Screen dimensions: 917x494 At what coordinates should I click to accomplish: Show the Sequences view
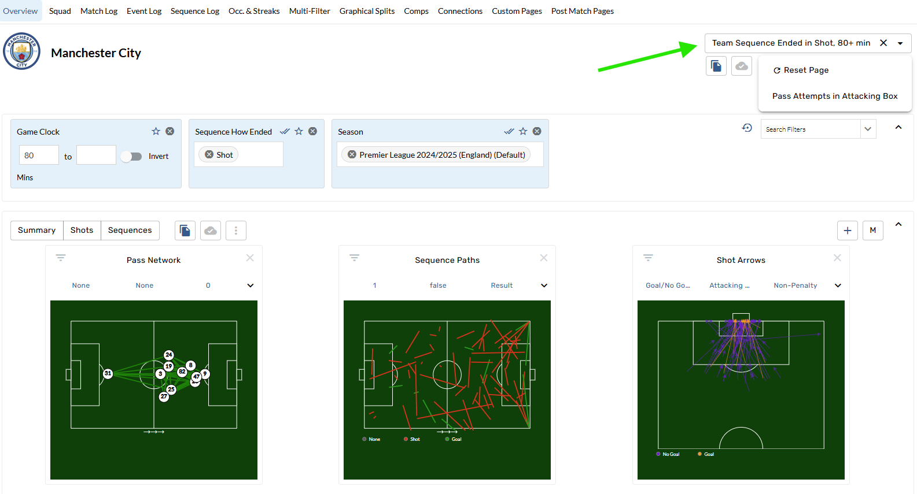[130, 230]
